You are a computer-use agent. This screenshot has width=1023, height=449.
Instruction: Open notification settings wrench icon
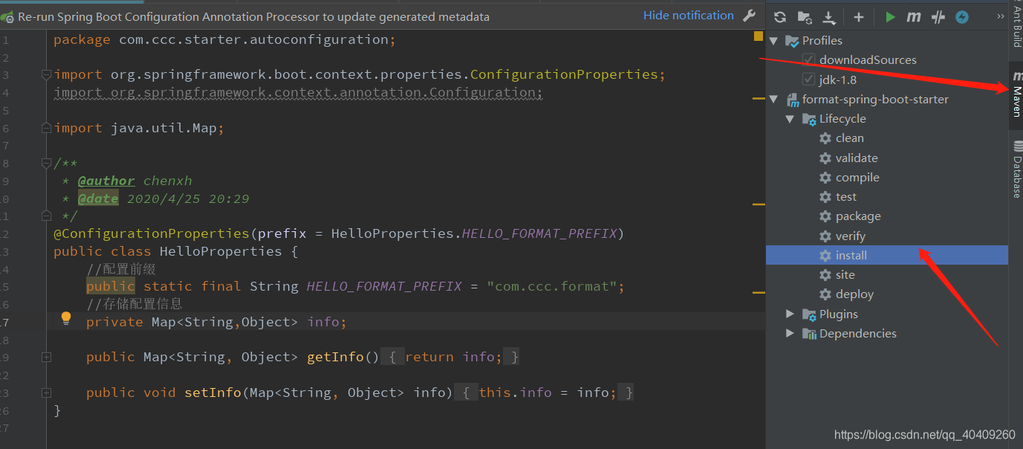[x=750, y=16]
